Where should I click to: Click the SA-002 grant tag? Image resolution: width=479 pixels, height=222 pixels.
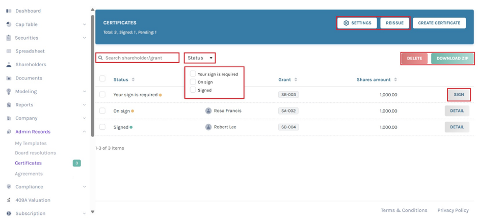click(x=288, y=111)
